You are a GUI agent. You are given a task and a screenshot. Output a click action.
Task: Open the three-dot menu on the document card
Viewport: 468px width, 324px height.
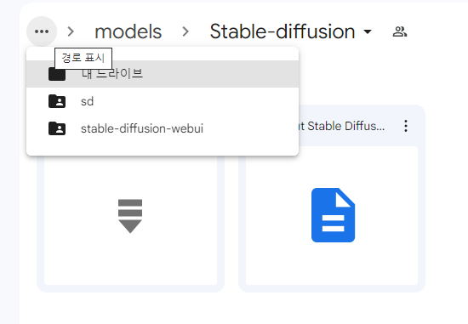[x=406, y=126]
